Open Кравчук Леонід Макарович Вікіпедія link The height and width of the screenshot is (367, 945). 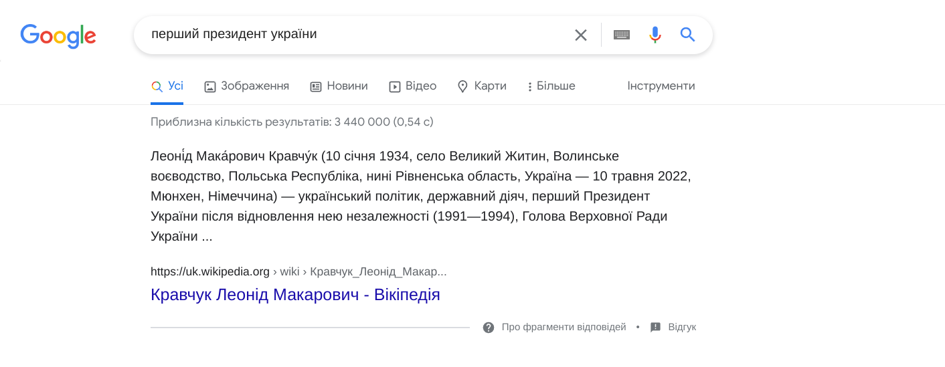point(295,294)
